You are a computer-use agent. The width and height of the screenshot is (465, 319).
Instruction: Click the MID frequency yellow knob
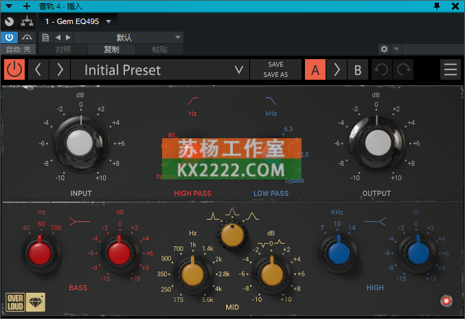tap(193, 274)
